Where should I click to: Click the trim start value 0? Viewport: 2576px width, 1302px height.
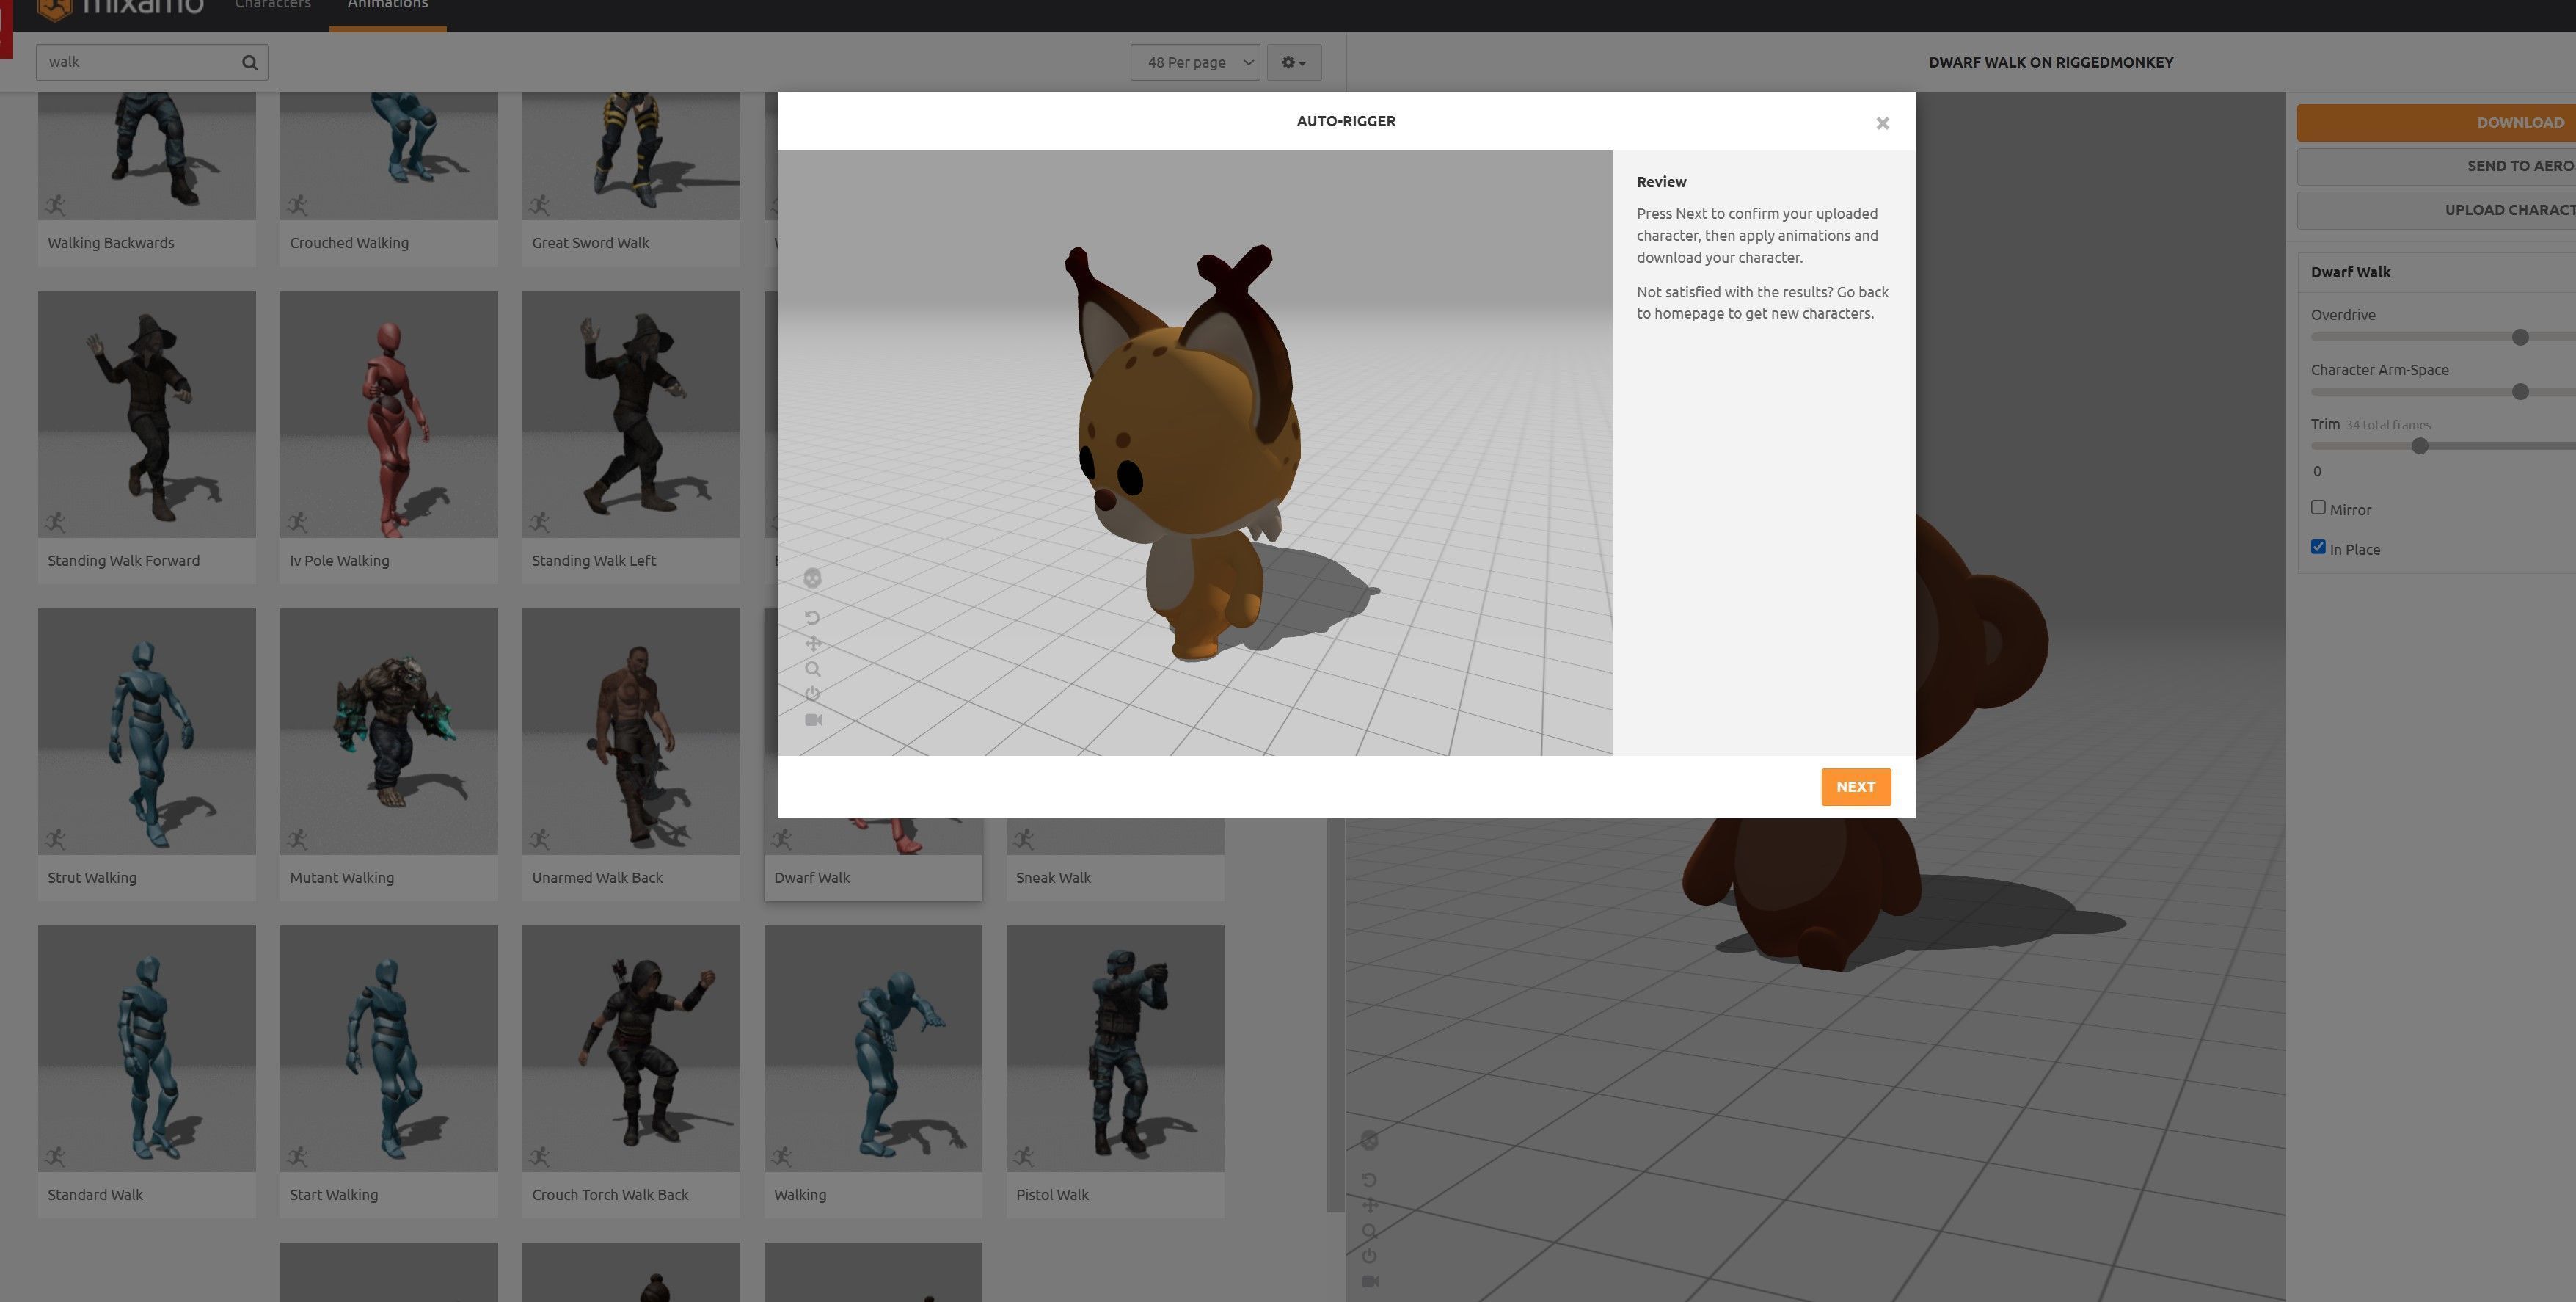[2317, 471]
